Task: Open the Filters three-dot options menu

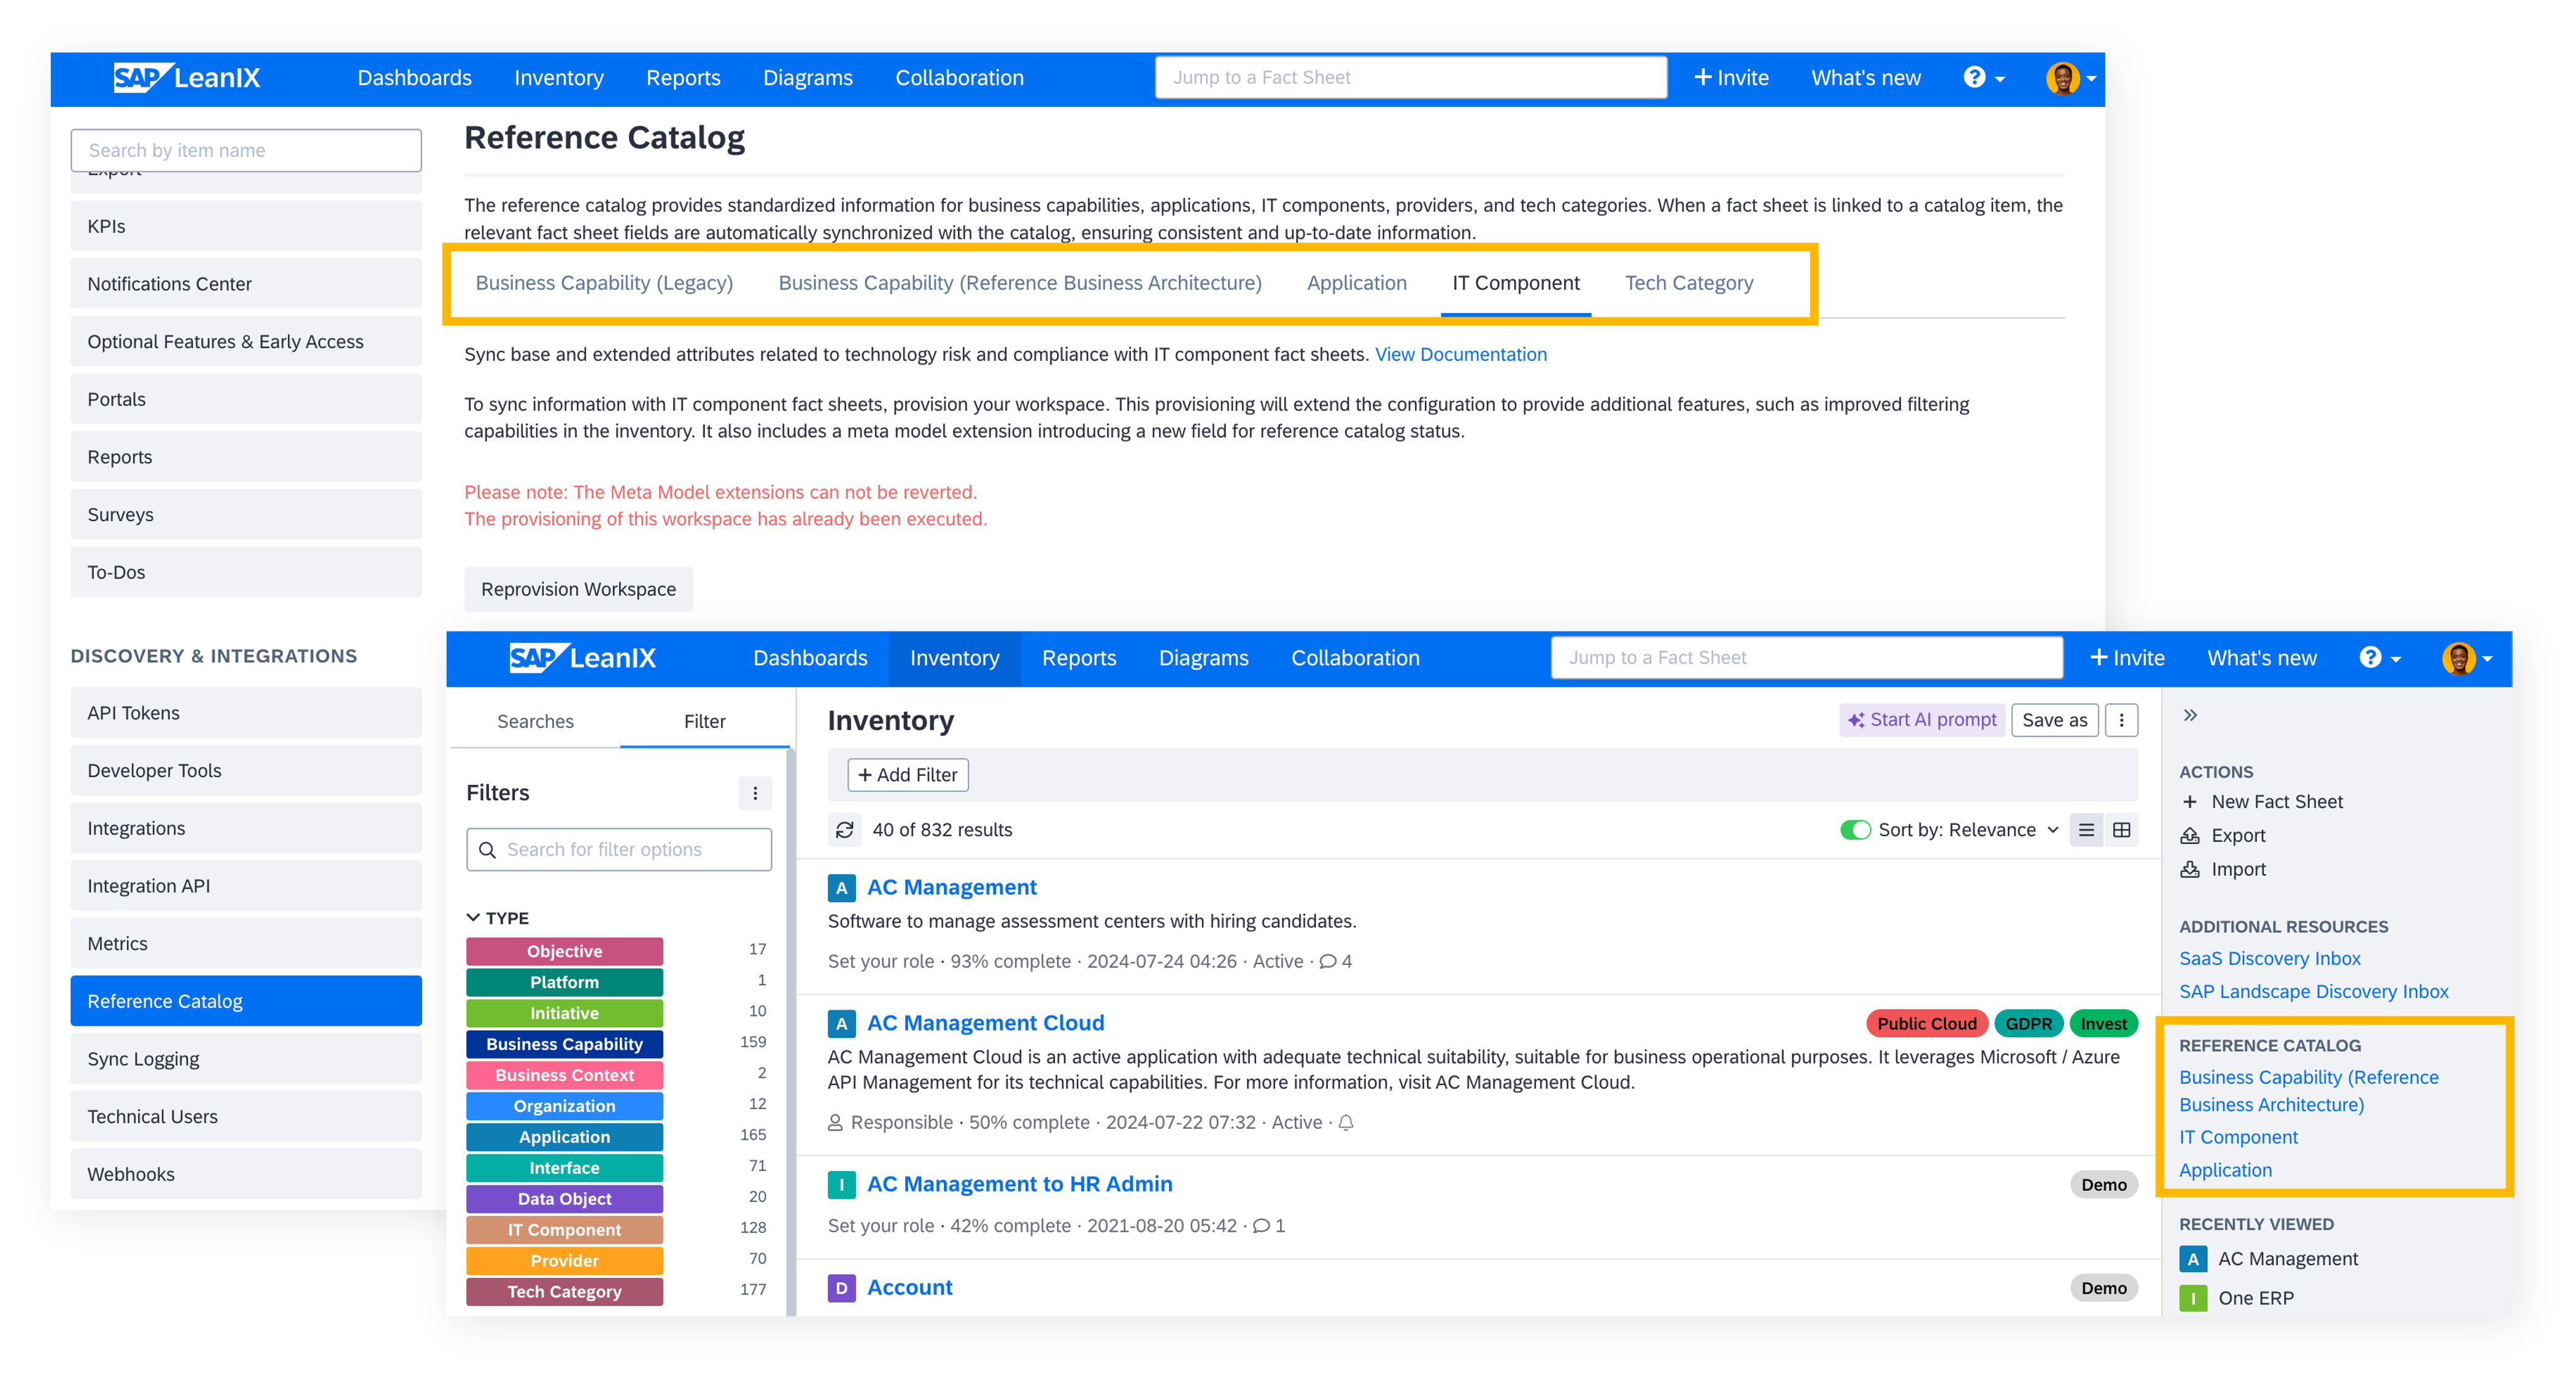Action: point(755,793)
